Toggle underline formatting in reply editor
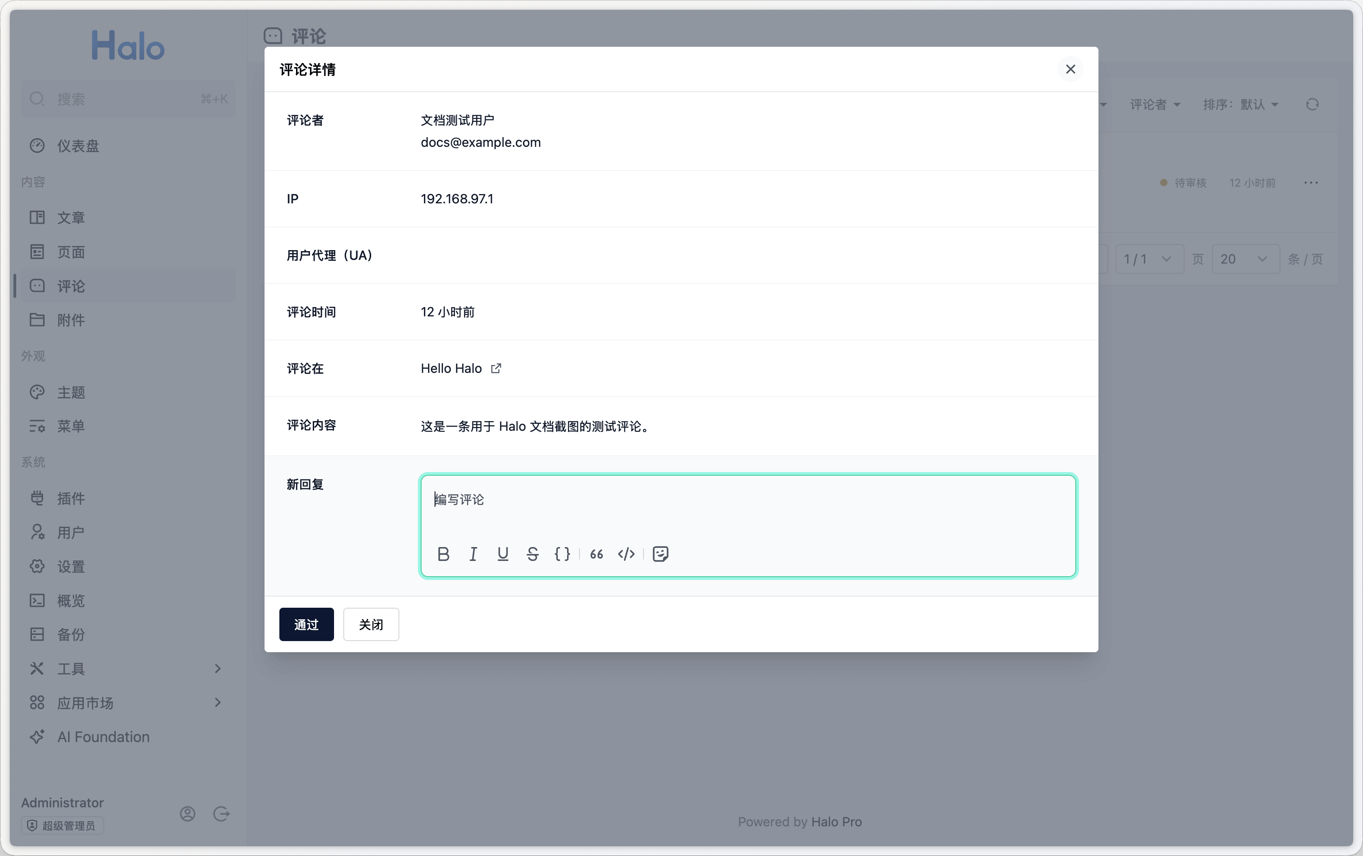The image size is (1363, 856). (503, 554)
